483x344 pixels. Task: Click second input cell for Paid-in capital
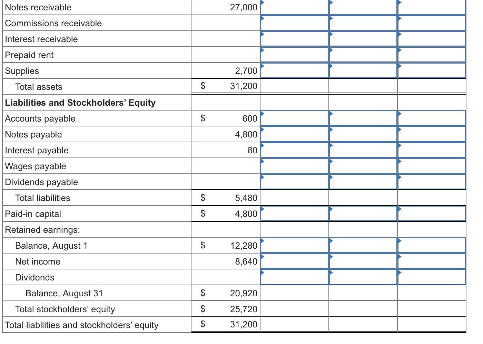click(363, 213)
